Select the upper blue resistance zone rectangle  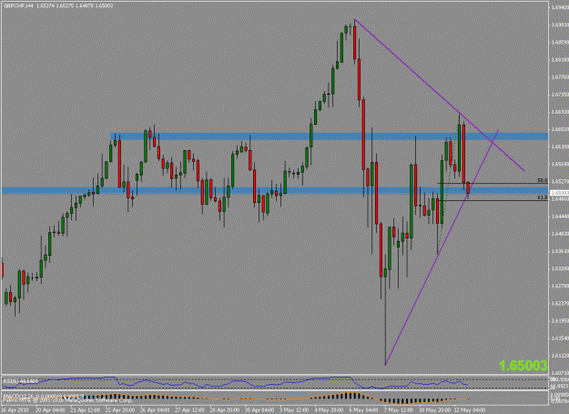coord(330,136)
